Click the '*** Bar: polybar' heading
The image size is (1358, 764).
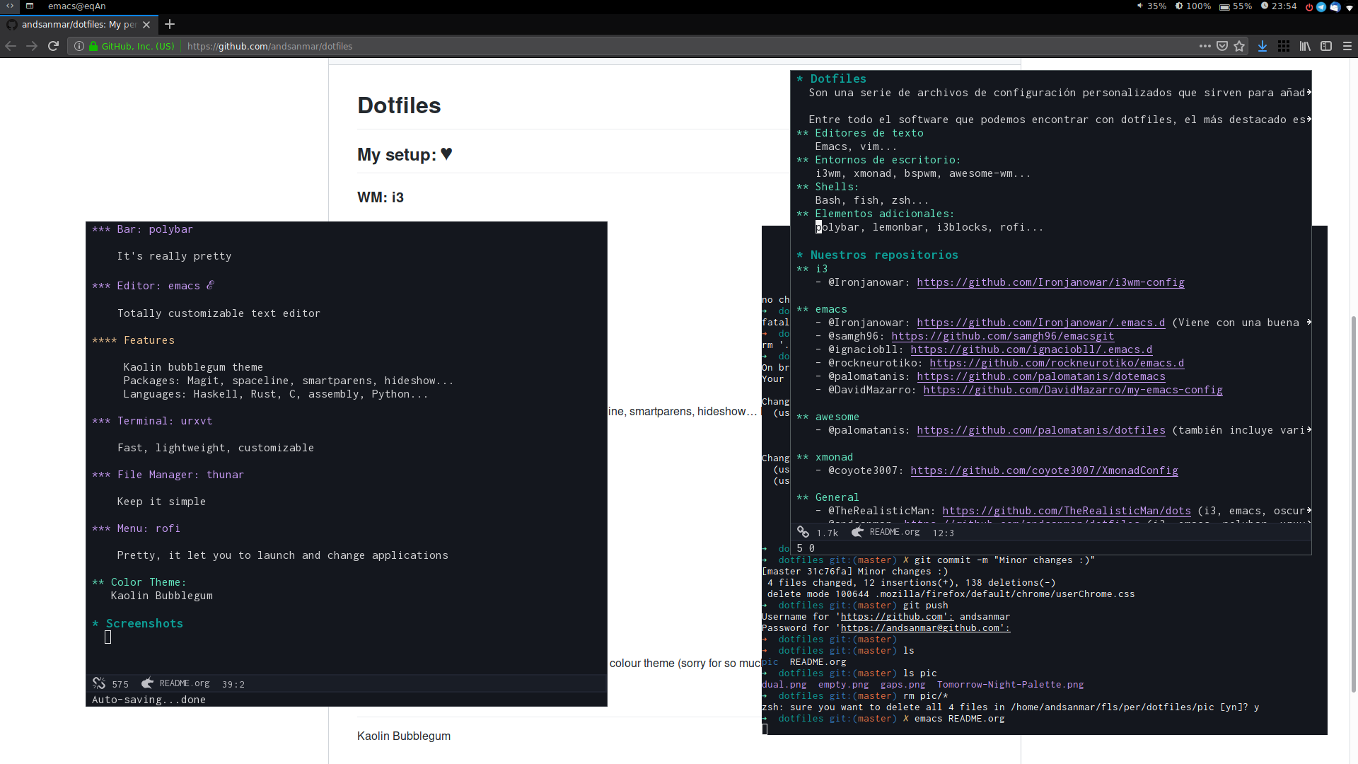(x=142, y=229)
